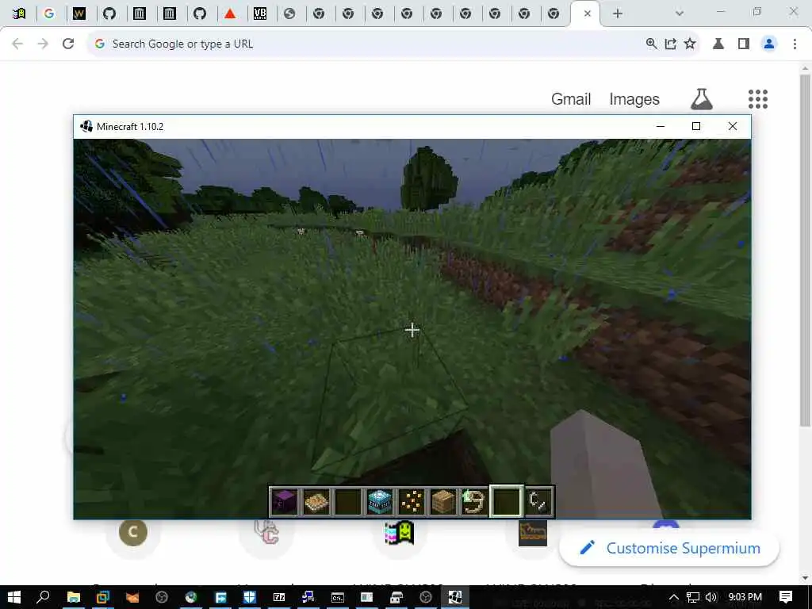Select the last hotbar slot with metal tool
The width and height of the screenshot is (812, 609).
pos(538,501)
